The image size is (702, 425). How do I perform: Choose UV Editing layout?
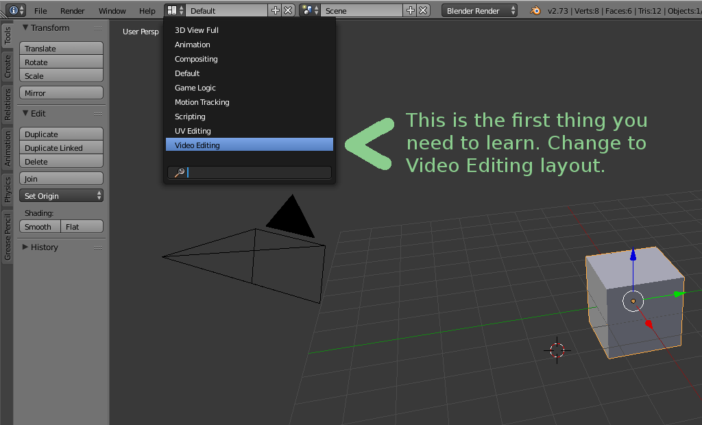tap(250, 131)
